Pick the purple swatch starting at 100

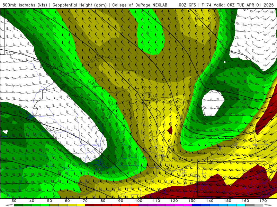pos(143,205)
